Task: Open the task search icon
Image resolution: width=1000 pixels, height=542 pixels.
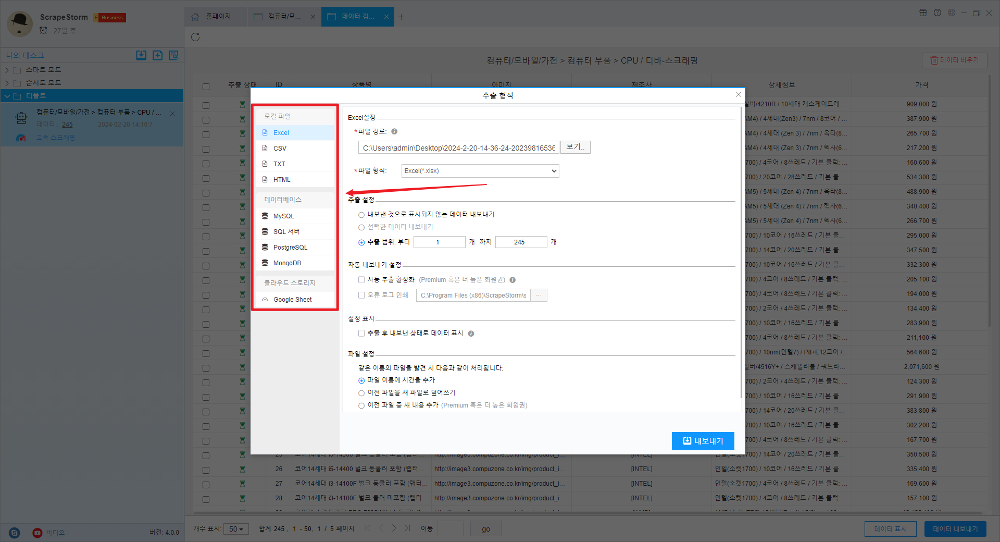Action: click(x=174, y=55)
